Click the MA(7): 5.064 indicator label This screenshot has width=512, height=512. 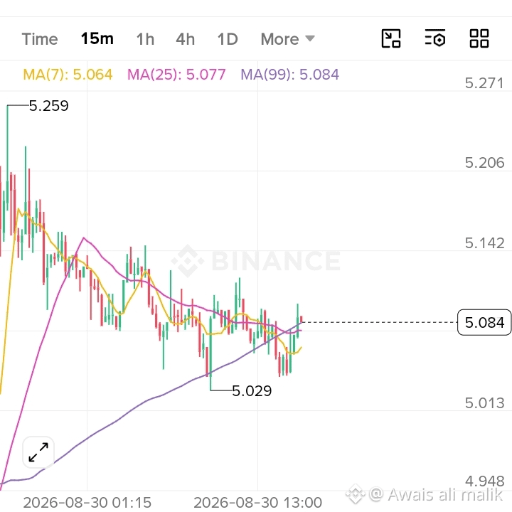pos(68,75)
